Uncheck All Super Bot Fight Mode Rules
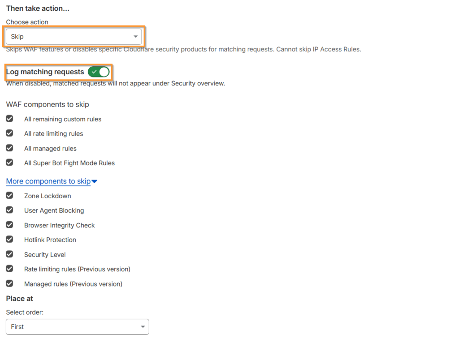The height and width of the screenshot is (346, 459). tap(9, 162)
